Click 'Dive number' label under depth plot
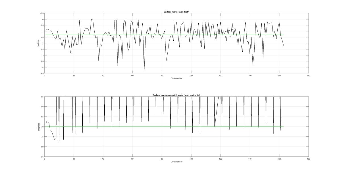This screenshot has width=341, height=176. pyautogui.click(x=176, y=78)
